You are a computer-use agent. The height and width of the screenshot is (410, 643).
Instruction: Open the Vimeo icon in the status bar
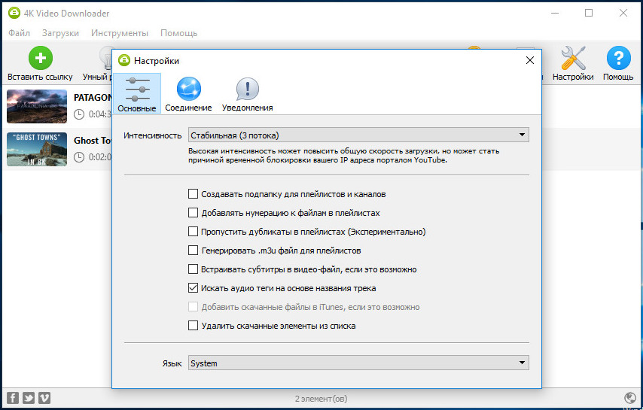(44, 398)
